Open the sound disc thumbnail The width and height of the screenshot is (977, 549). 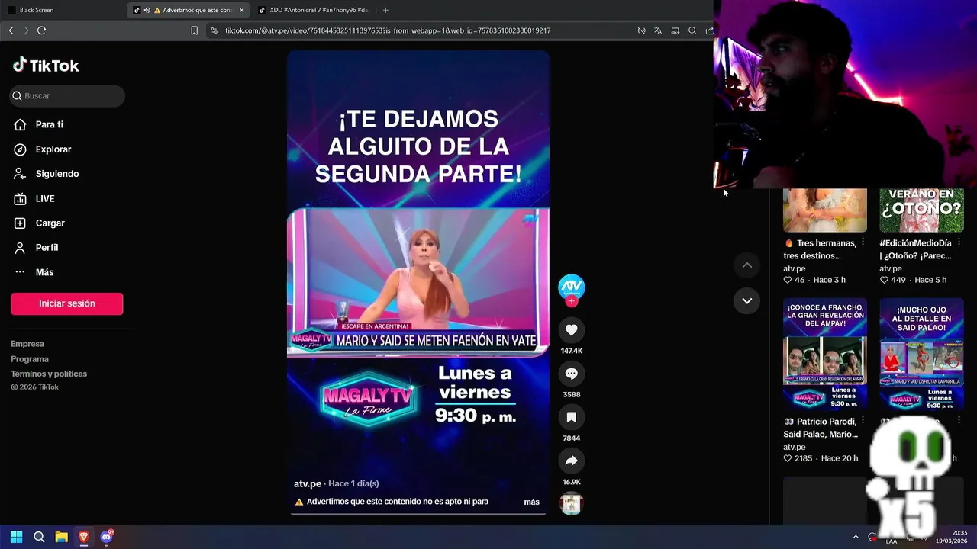571,504
